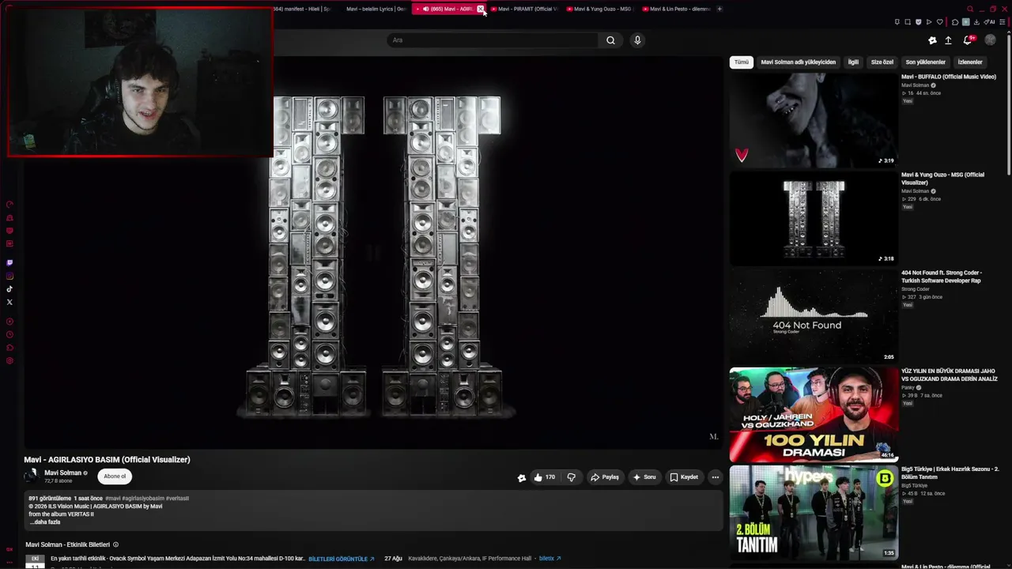Viewport: 1012px width, 569px height.
Task: Switch to the manifest - Hileli tab
Action: click(x=300, y=9)
